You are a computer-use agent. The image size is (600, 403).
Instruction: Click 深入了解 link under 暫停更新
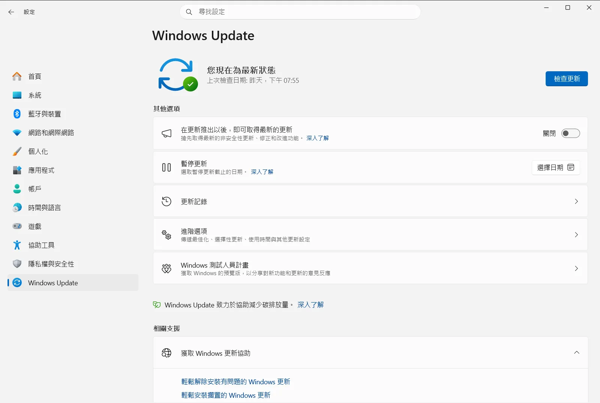pyautogui.click(x=262, y=172)
